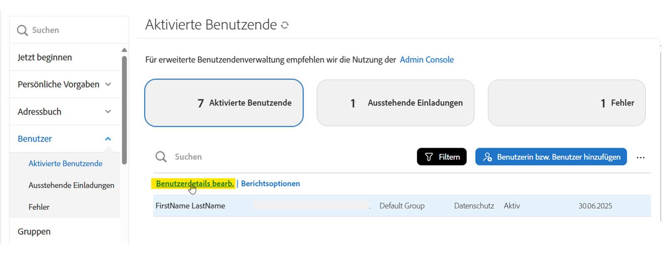
Task: Open Ausstehende Einladungen in the sidebar
Action: pos(71,185)
